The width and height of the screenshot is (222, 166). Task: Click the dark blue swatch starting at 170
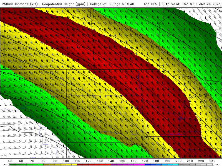click(x=148, y=165)
